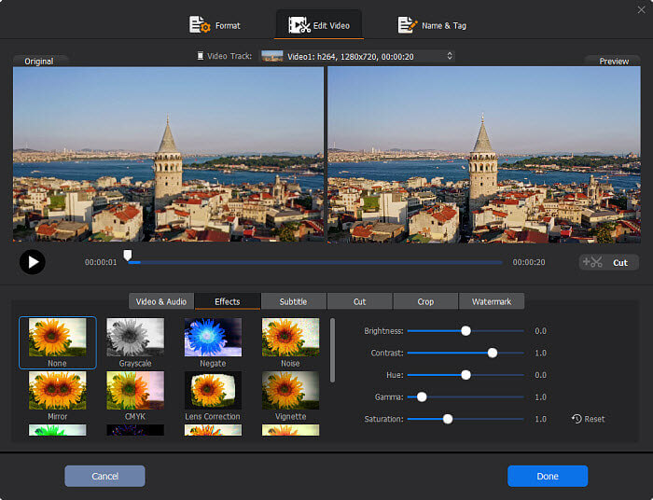The height and width of the screenshot is (500, 653).
Task: Click the Brightness value 0.0
Action: pyautogui.click(x=540, y=331)
